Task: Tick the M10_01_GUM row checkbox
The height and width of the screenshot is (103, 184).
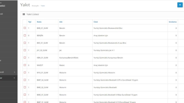Action: click(25, 72)
